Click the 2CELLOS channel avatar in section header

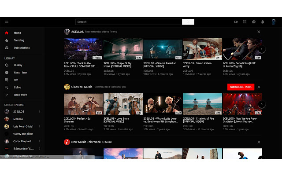pyautogui.click(x=67, y=32)
